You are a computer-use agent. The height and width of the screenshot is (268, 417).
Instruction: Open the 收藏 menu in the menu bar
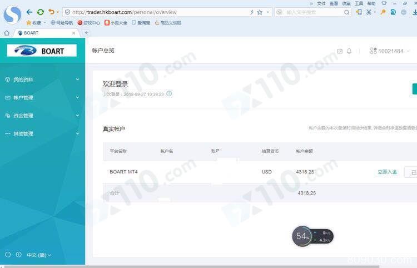[x=346, y=3]
